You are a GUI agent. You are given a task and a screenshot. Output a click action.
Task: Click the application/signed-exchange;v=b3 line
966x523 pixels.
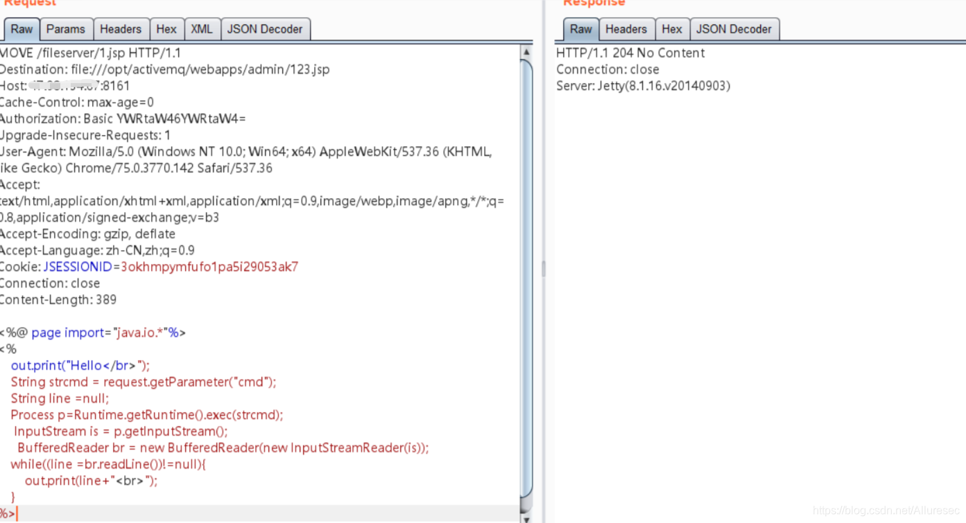click(x=110, y=218)
